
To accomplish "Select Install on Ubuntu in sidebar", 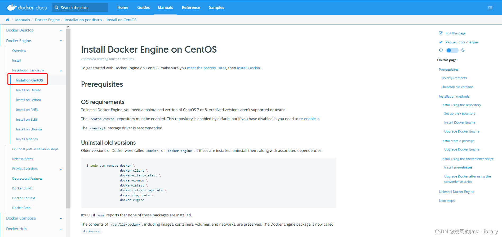I will [x=29, y=129].
